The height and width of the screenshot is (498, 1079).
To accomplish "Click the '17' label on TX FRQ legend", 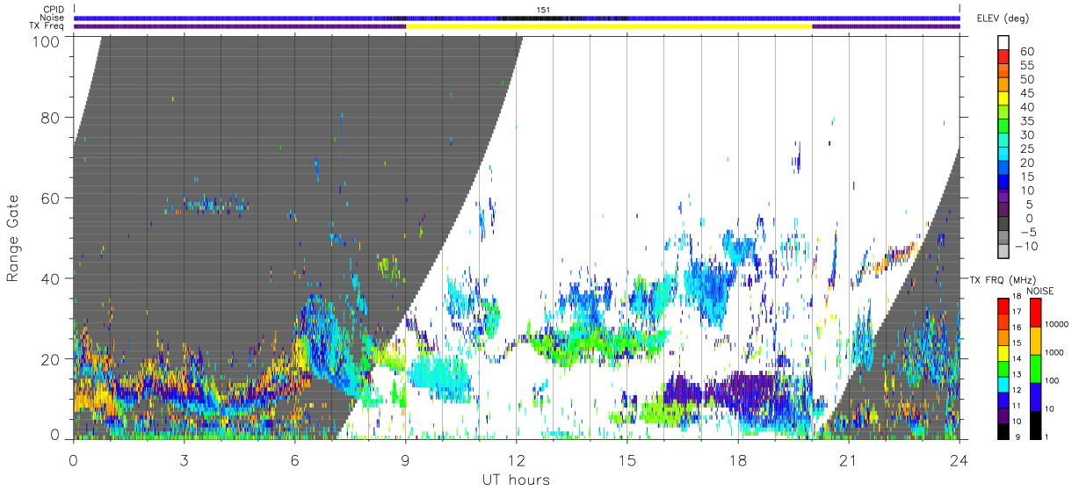I will (1016, 312).
